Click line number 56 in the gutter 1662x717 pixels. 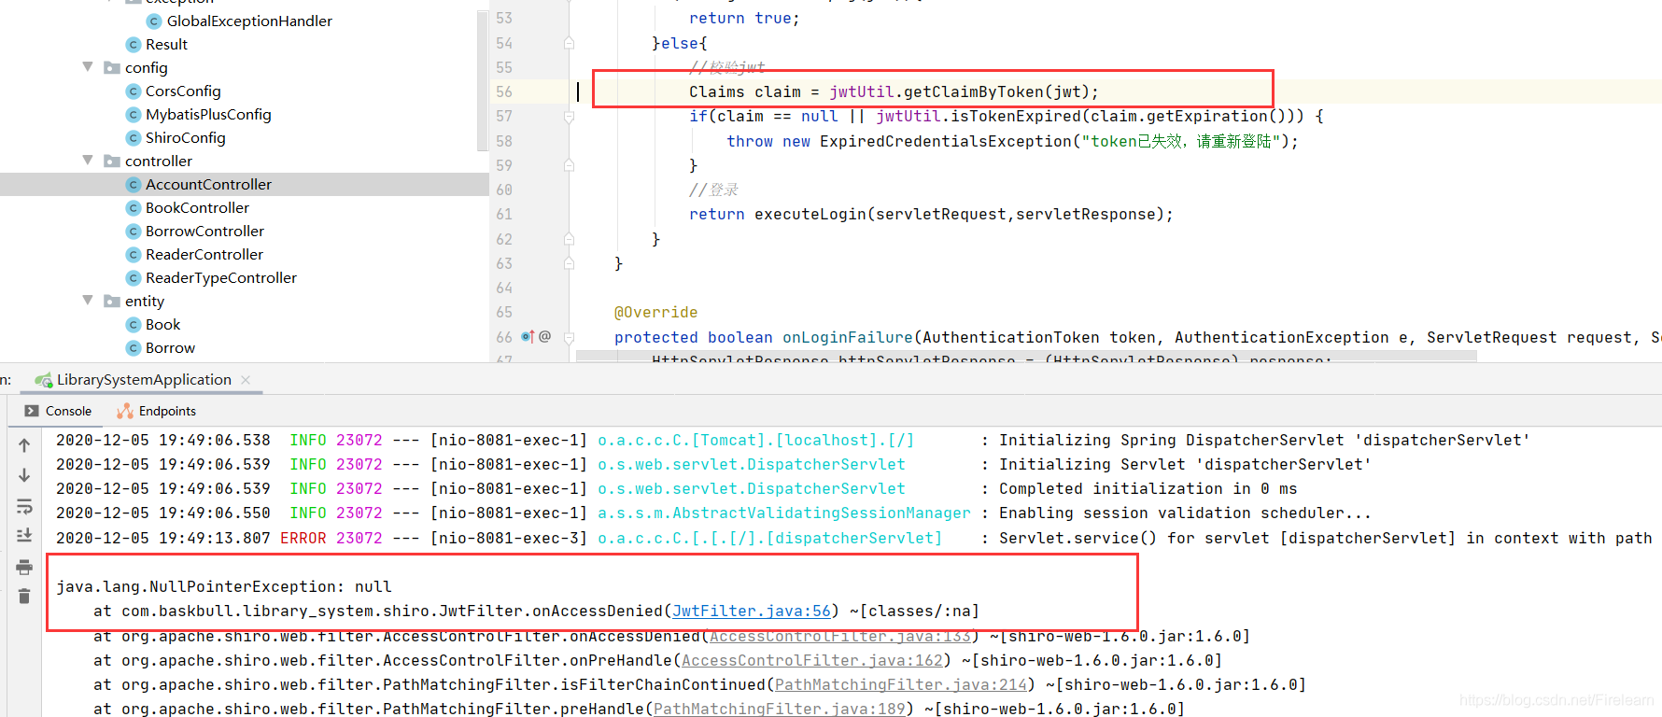(504, 91)
